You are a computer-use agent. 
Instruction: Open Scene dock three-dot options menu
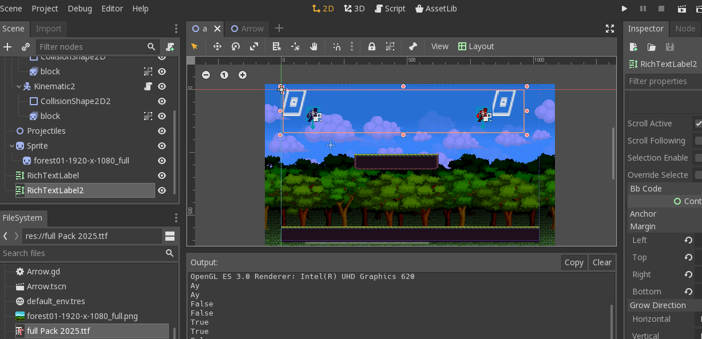[176, 29]
